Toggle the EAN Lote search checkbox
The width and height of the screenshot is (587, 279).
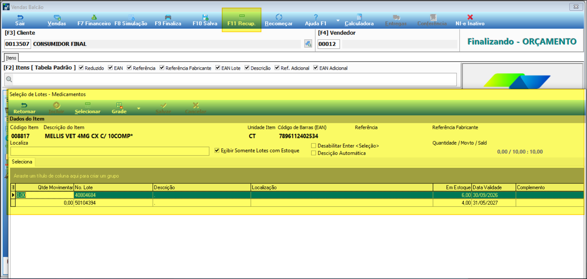pos(218,68)
